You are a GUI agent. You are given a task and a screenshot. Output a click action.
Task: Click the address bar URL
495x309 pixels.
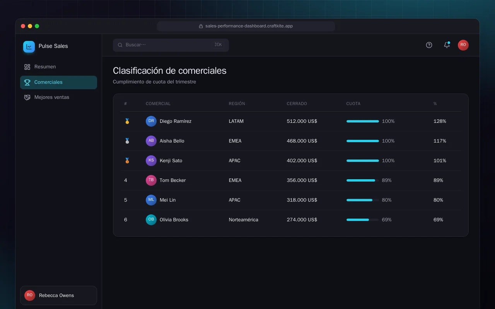point(249,26)
